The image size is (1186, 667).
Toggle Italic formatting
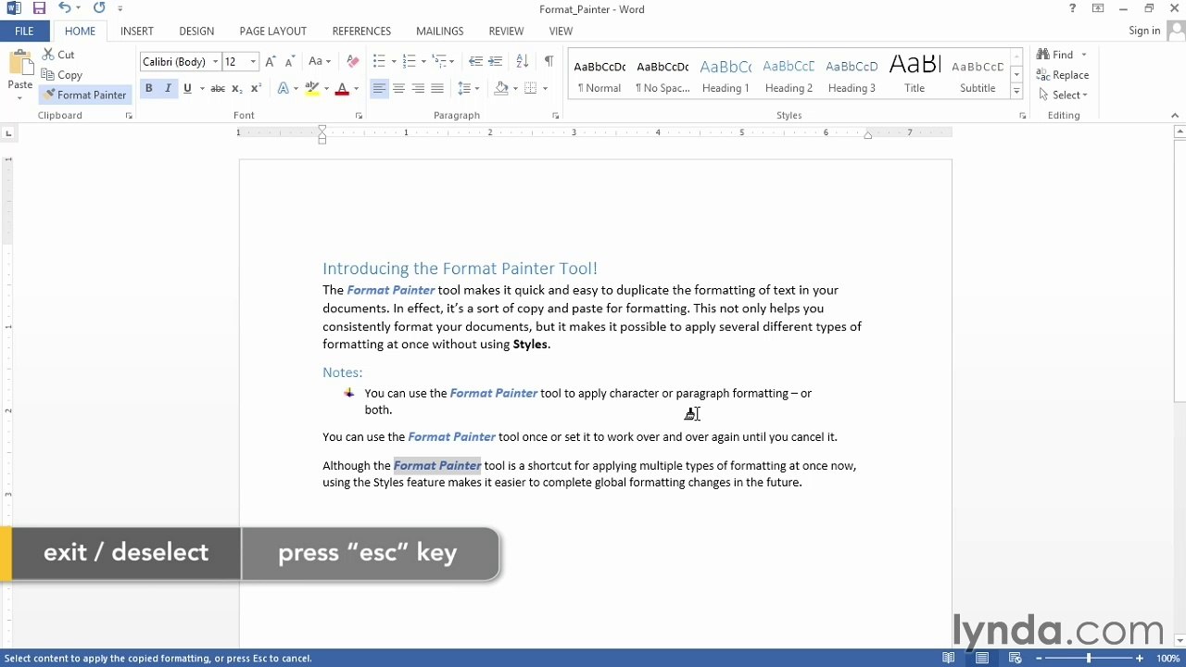(x=168, y=89)
